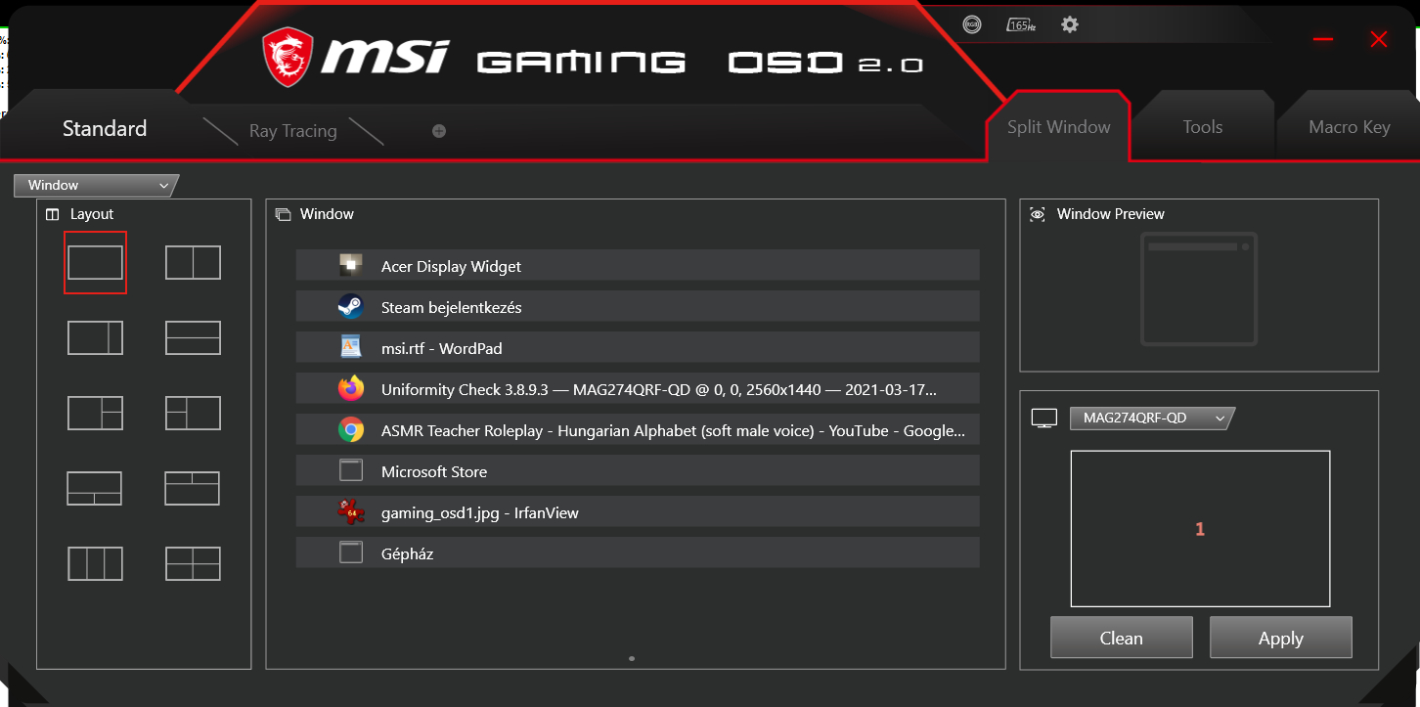Select Gépház window entry
The height and width of the screenshot is (707, 1420).
pos(638,553)
